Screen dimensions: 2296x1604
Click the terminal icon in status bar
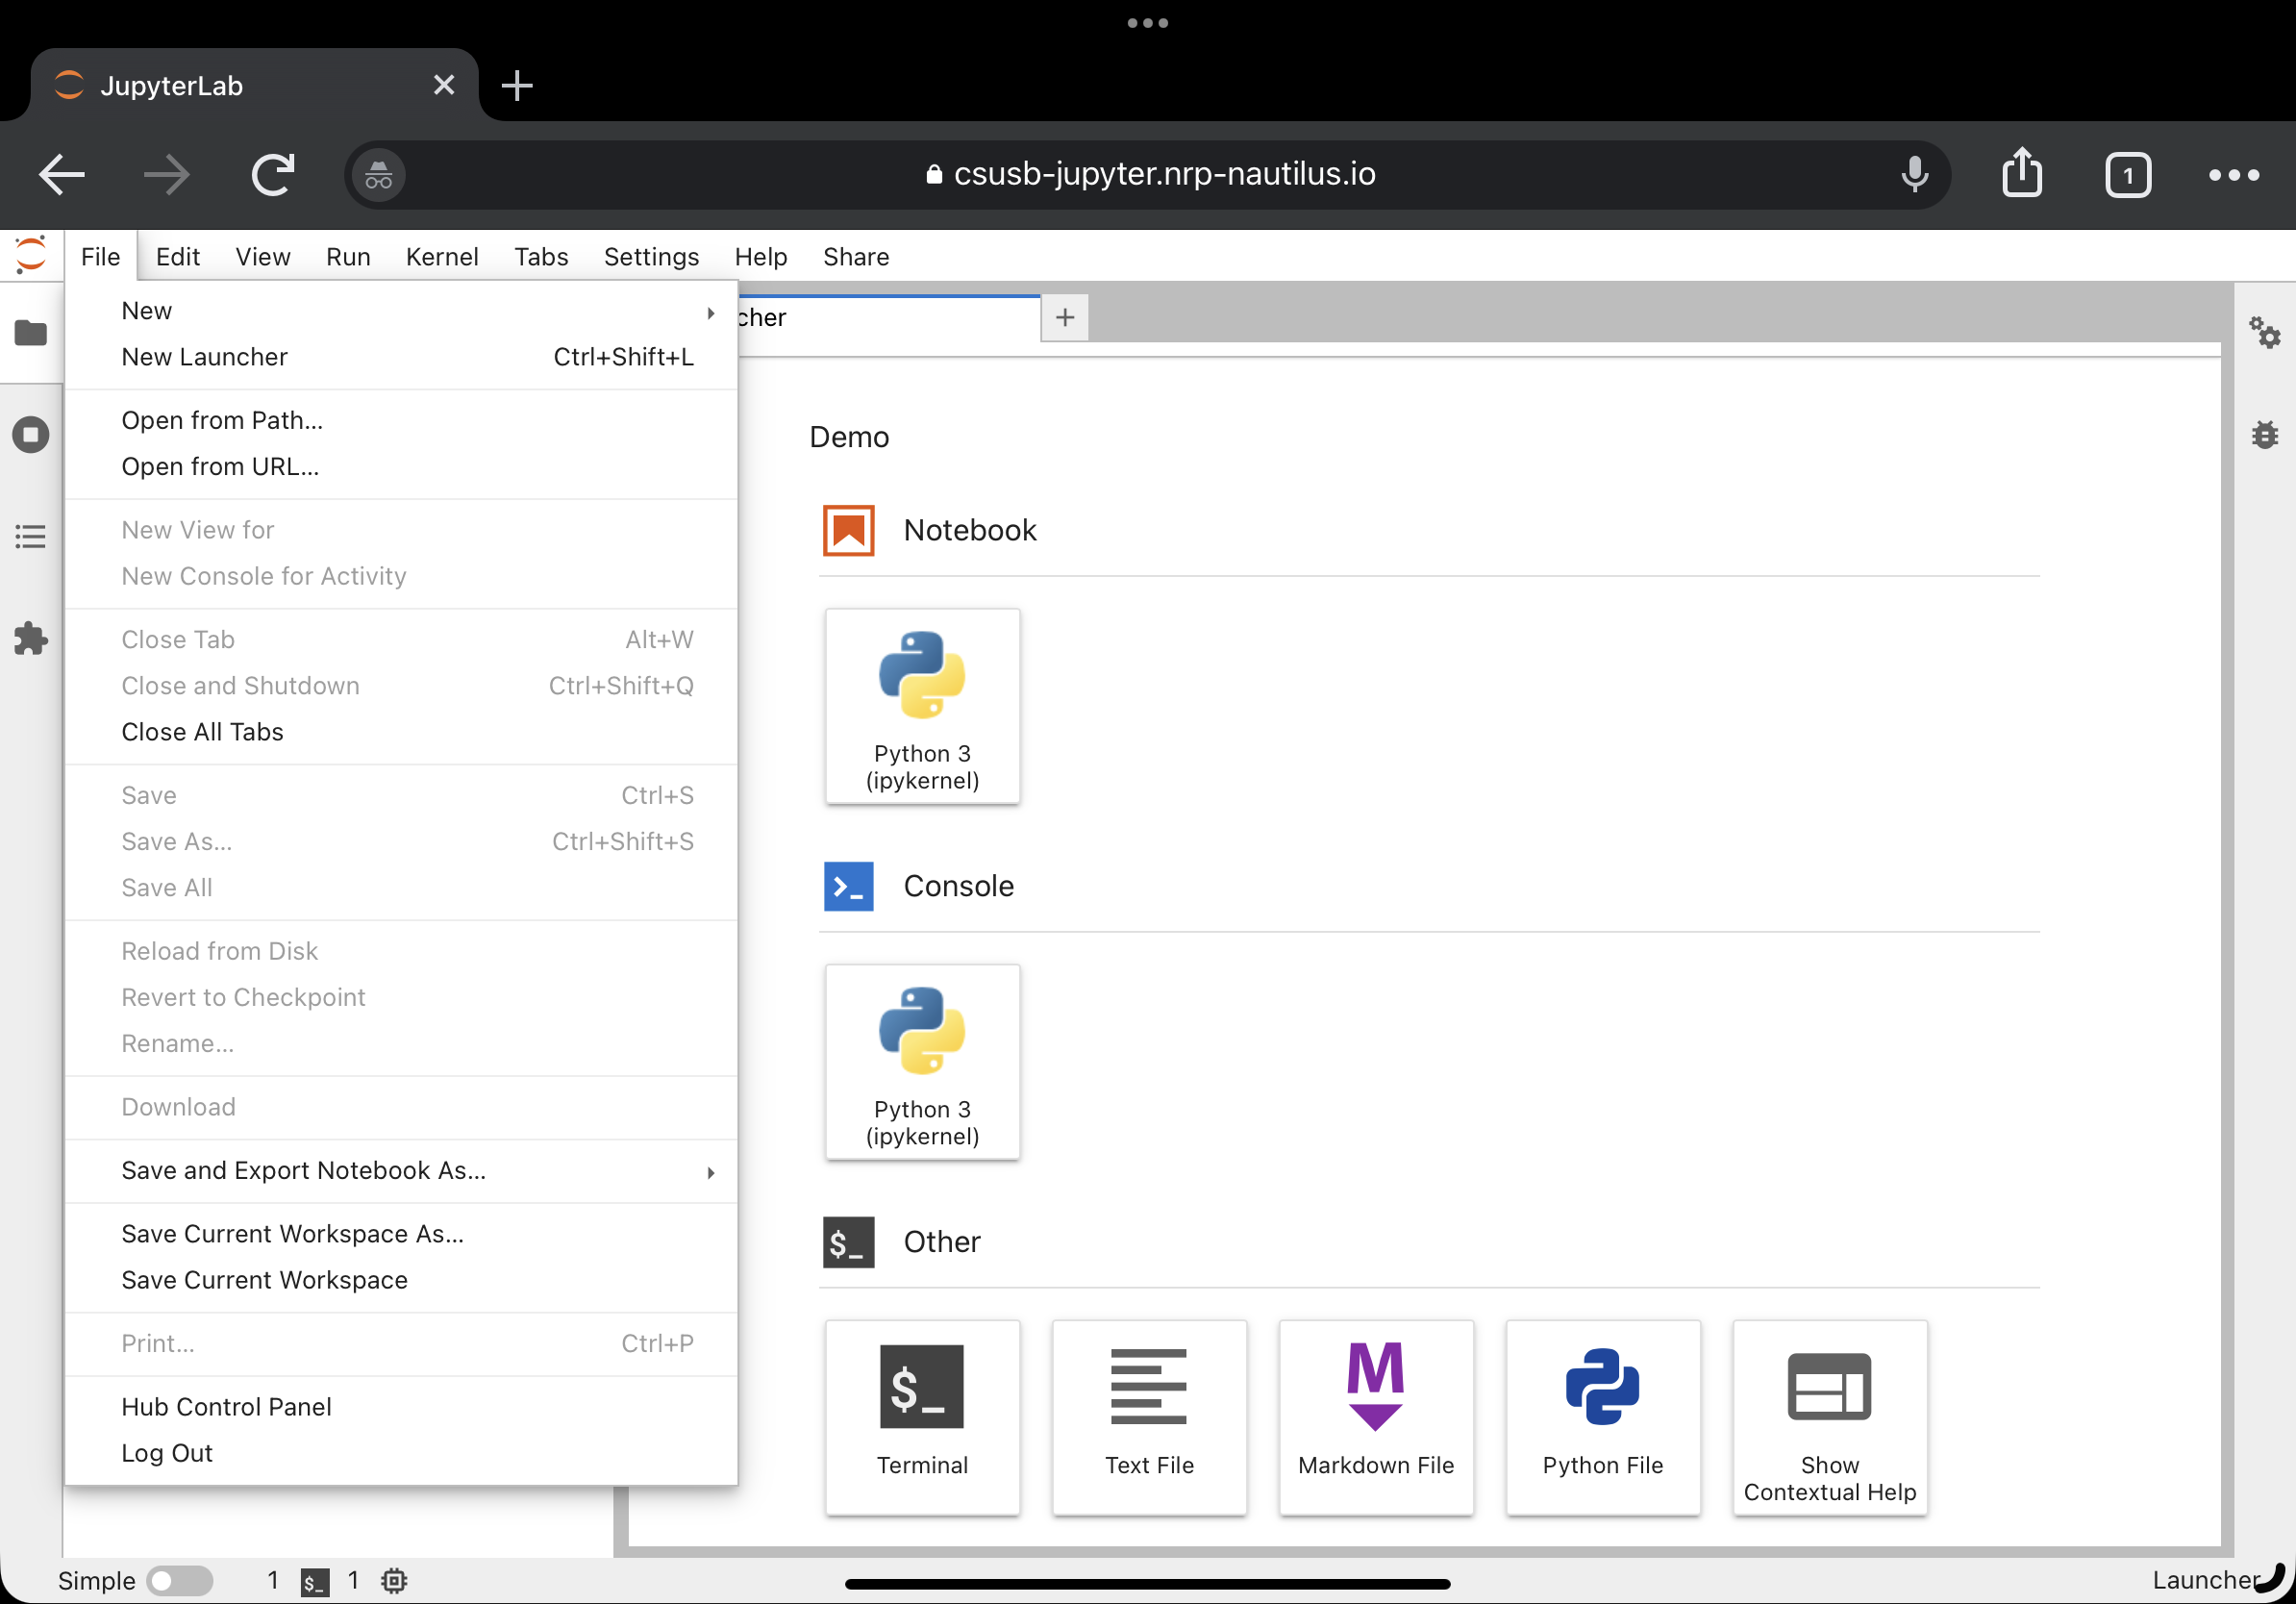(x=315, y=1581)
